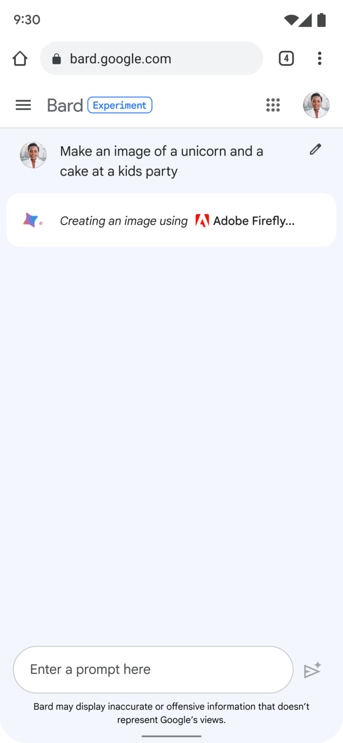Tap the user avatar beside the prompt
Image resolution: width=343 pixels, height=743 pixels.
click(x=33, y=154)
